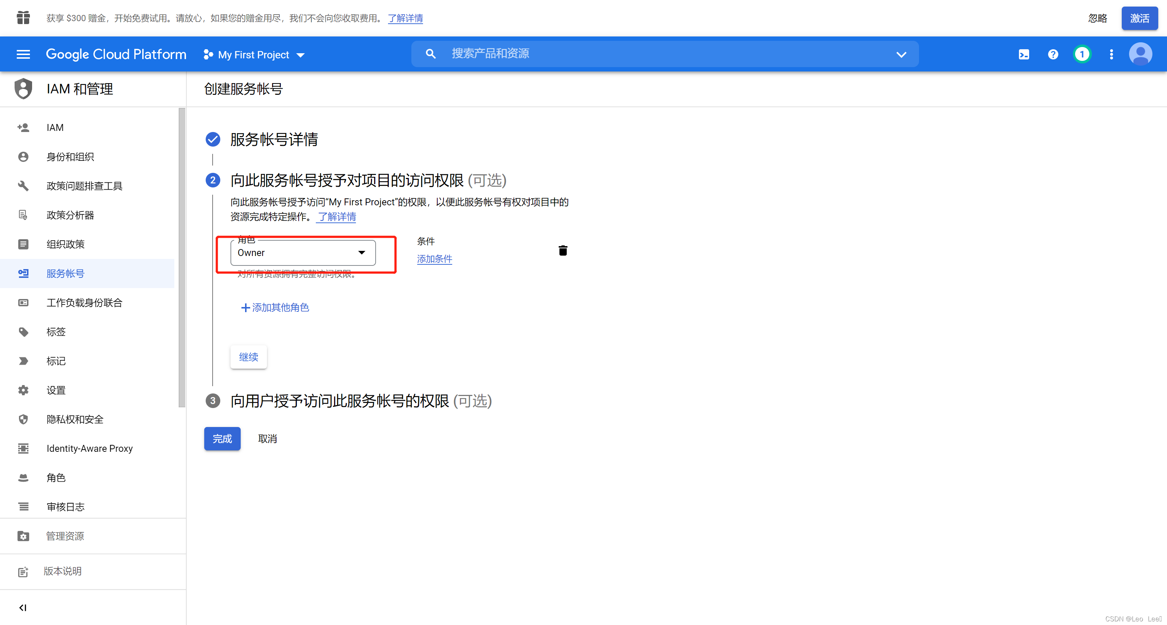Click the delete trash icon for role

click(563, 250)
